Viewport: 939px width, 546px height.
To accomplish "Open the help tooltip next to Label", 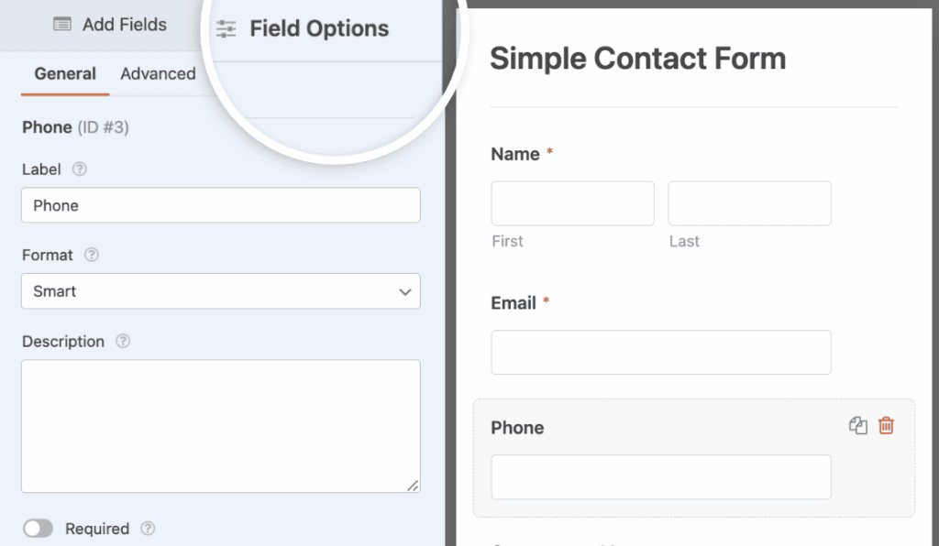I will [x=79, y=169].
